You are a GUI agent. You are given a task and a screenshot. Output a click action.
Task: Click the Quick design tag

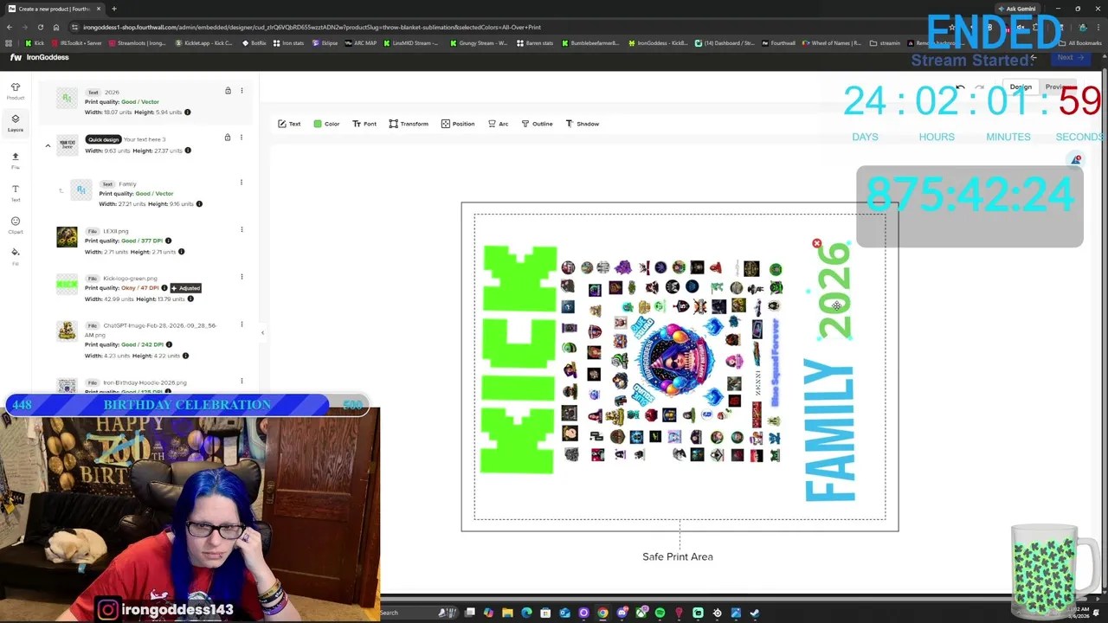(x=103, y=139)
